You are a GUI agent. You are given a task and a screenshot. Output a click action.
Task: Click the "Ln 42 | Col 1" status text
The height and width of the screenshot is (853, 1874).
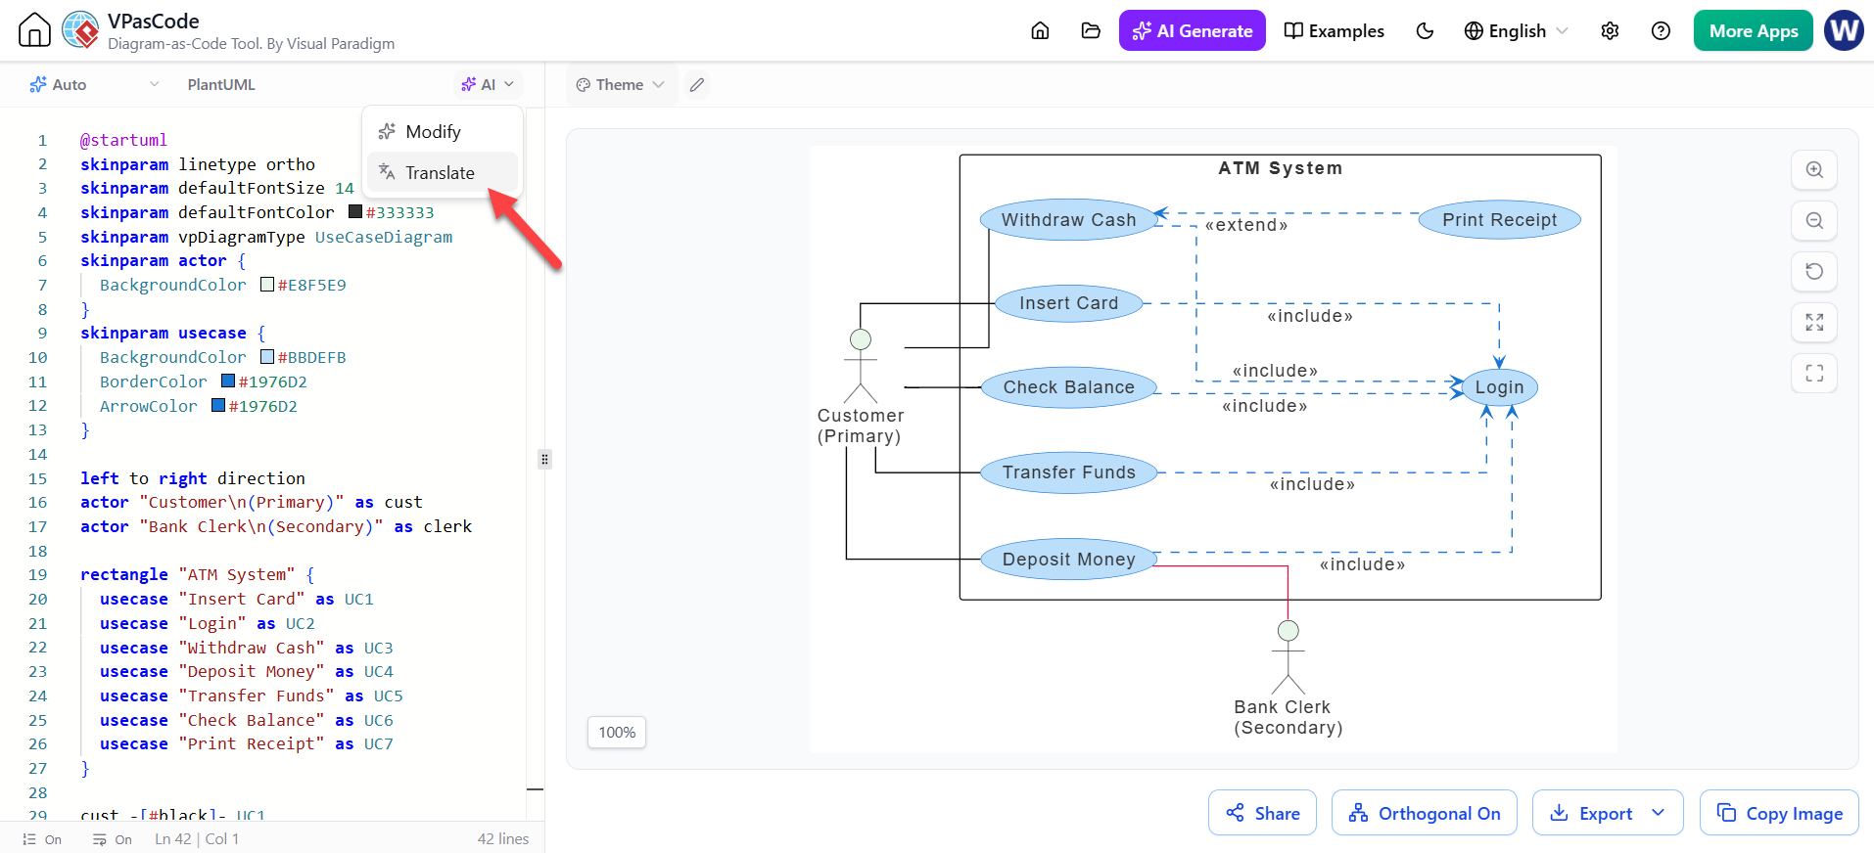(197, 839)
